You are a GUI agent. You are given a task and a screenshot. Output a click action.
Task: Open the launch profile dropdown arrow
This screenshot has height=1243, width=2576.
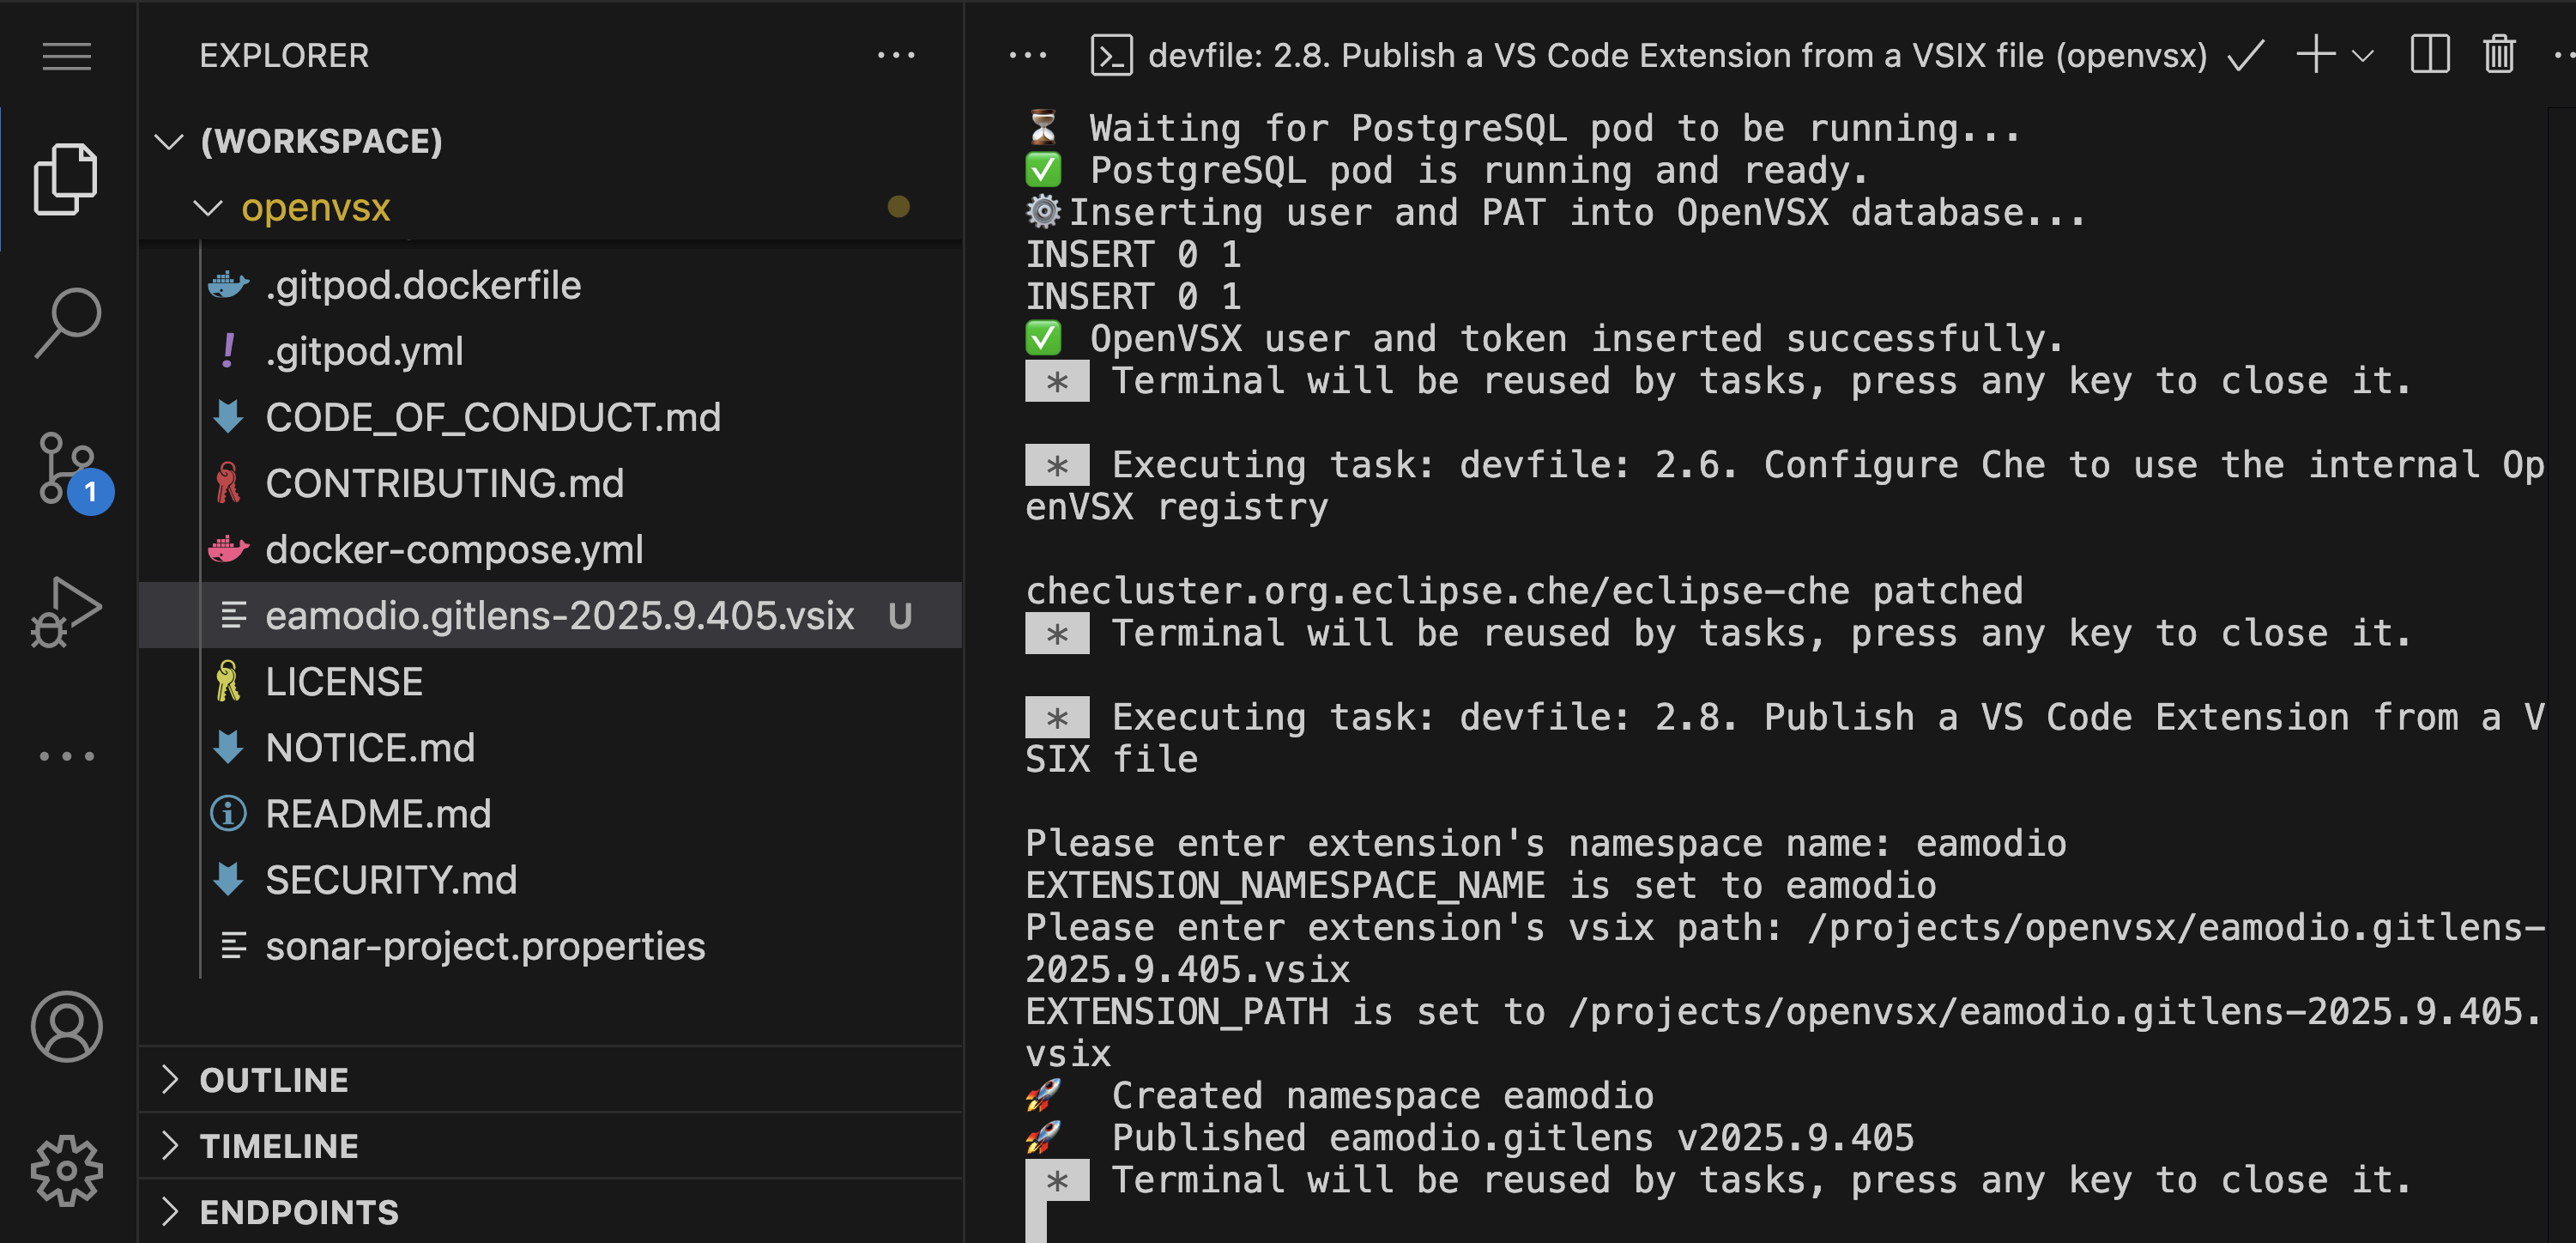[2362, 56]
